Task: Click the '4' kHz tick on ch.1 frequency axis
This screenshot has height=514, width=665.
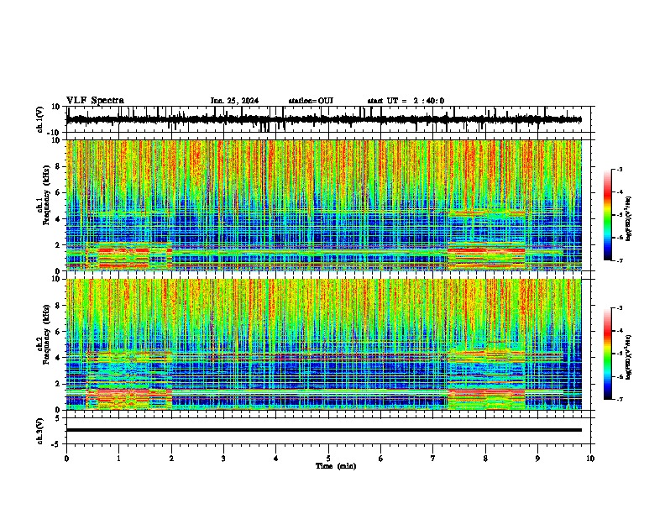Action: click(x=58, y=219)
